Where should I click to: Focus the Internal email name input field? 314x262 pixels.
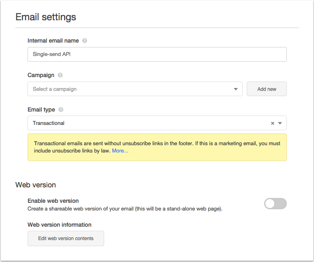point(157,54)
